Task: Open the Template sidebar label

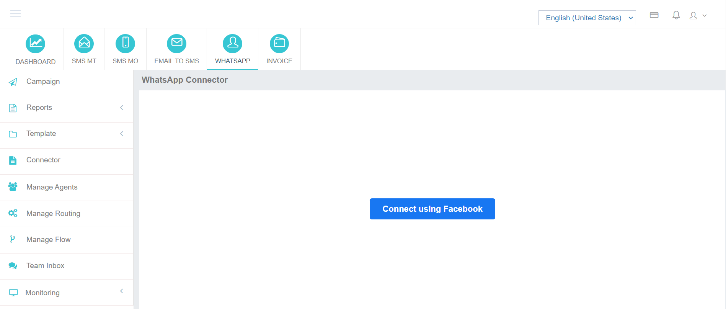Action: click(41, 134)
